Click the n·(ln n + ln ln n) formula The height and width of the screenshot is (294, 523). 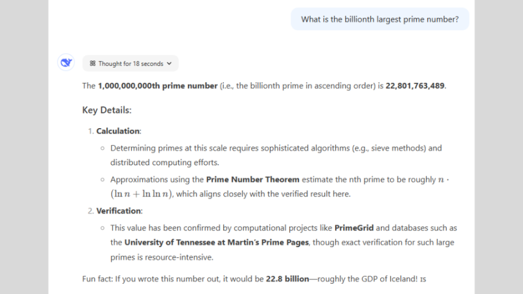(142, 195)
